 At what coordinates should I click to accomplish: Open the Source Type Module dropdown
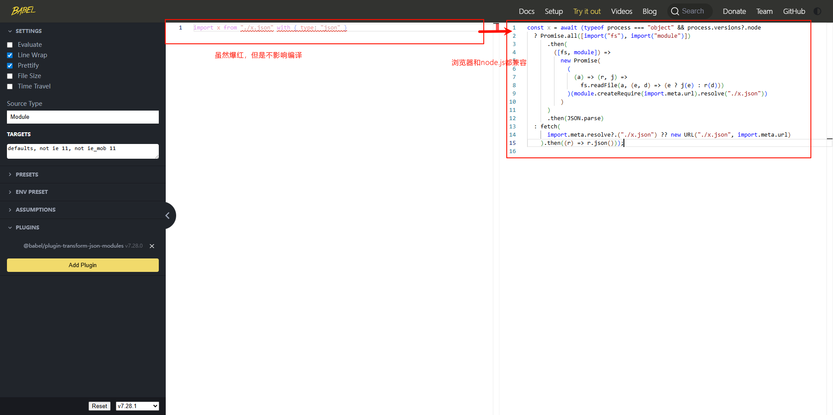pyautogui.click(x=83, y=117)
